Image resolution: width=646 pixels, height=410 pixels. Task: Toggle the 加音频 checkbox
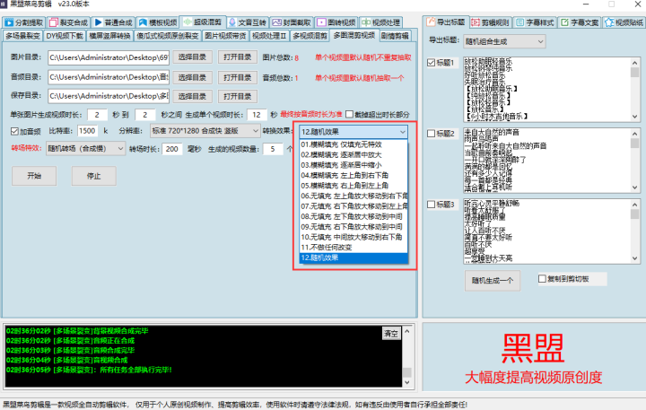(15, 132)
